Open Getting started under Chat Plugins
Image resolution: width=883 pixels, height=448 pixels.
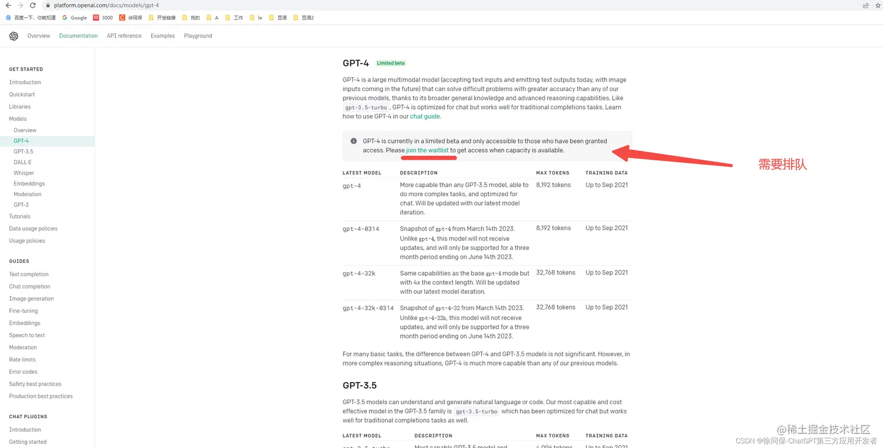[x=27, y=442]
